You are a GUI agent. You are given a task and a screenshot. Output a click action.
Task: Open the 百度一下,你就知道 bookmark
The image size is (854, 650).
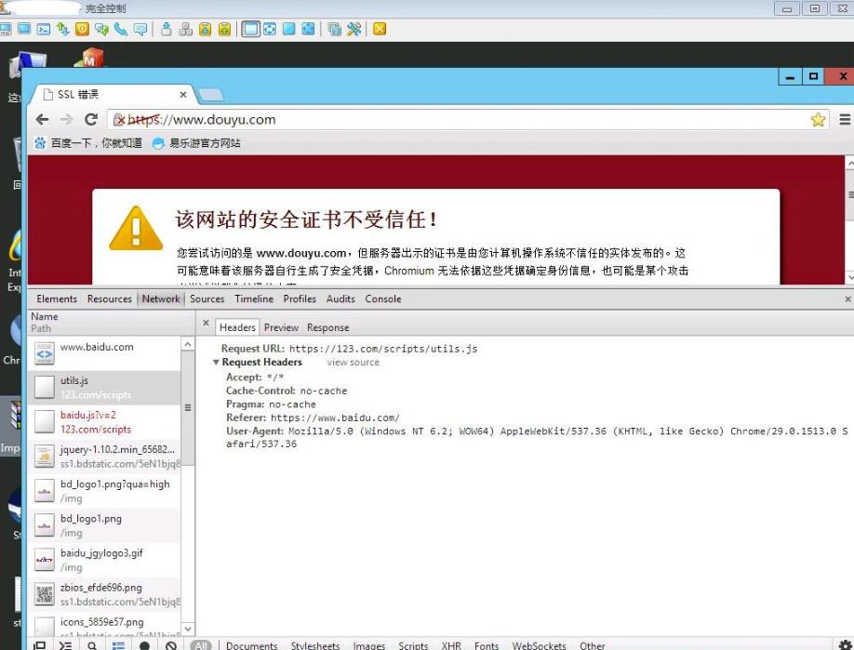[x=88, y=143]
